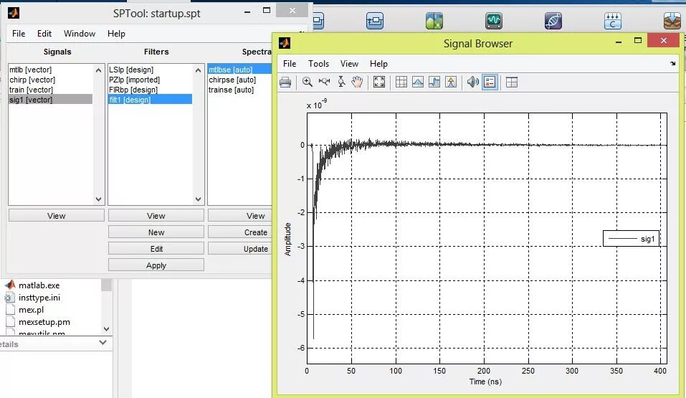Click Edit filter button

(156, 249)
